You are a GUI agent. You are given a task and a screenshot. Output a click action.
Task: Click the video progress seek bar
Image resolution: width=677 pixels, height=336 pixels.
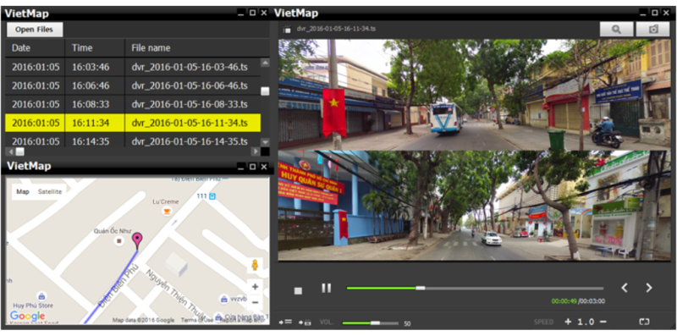(x=475, y=288)
